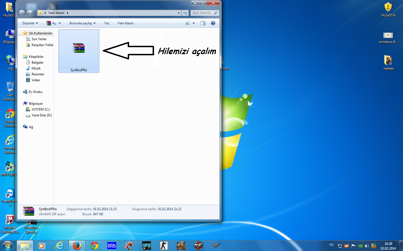Image resolution: width=403 pixels, height=251 pixels.
Task: Select the TeamViewer 9 desktop shortcut
Action: pos(10,197)
